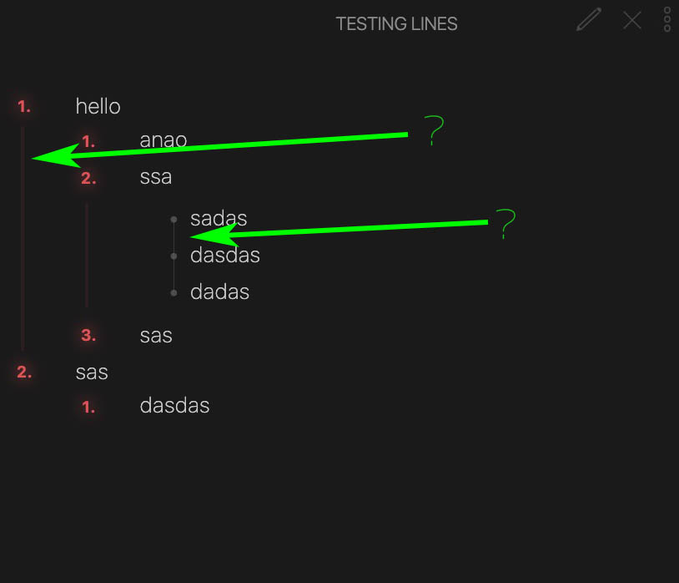Image resolution: width=679 pixels, height=583 pixels.
Task: Click the bullet dot beside 'dadas'
Action: click(x=174, y=293)
